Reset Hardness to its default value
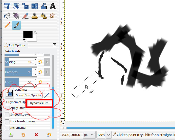 tap(40, 72)
